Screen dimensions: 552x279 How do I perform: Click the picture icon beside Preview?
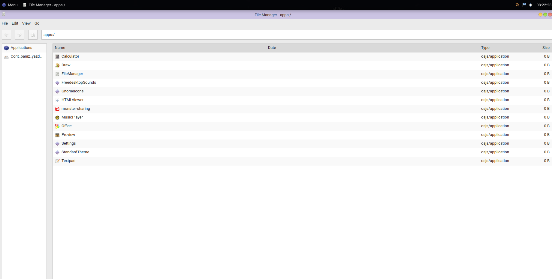[x=57, y=135]
